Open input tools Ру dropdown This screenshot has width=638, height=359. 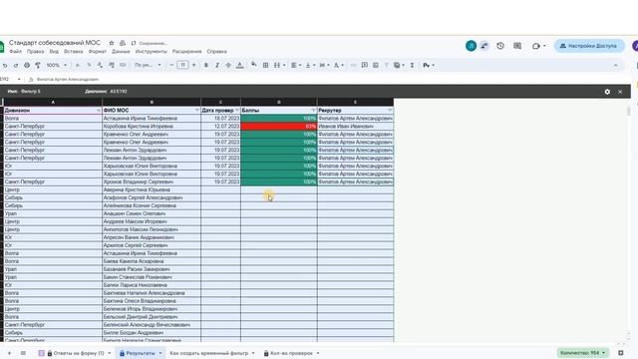click(x=429, y=65)
